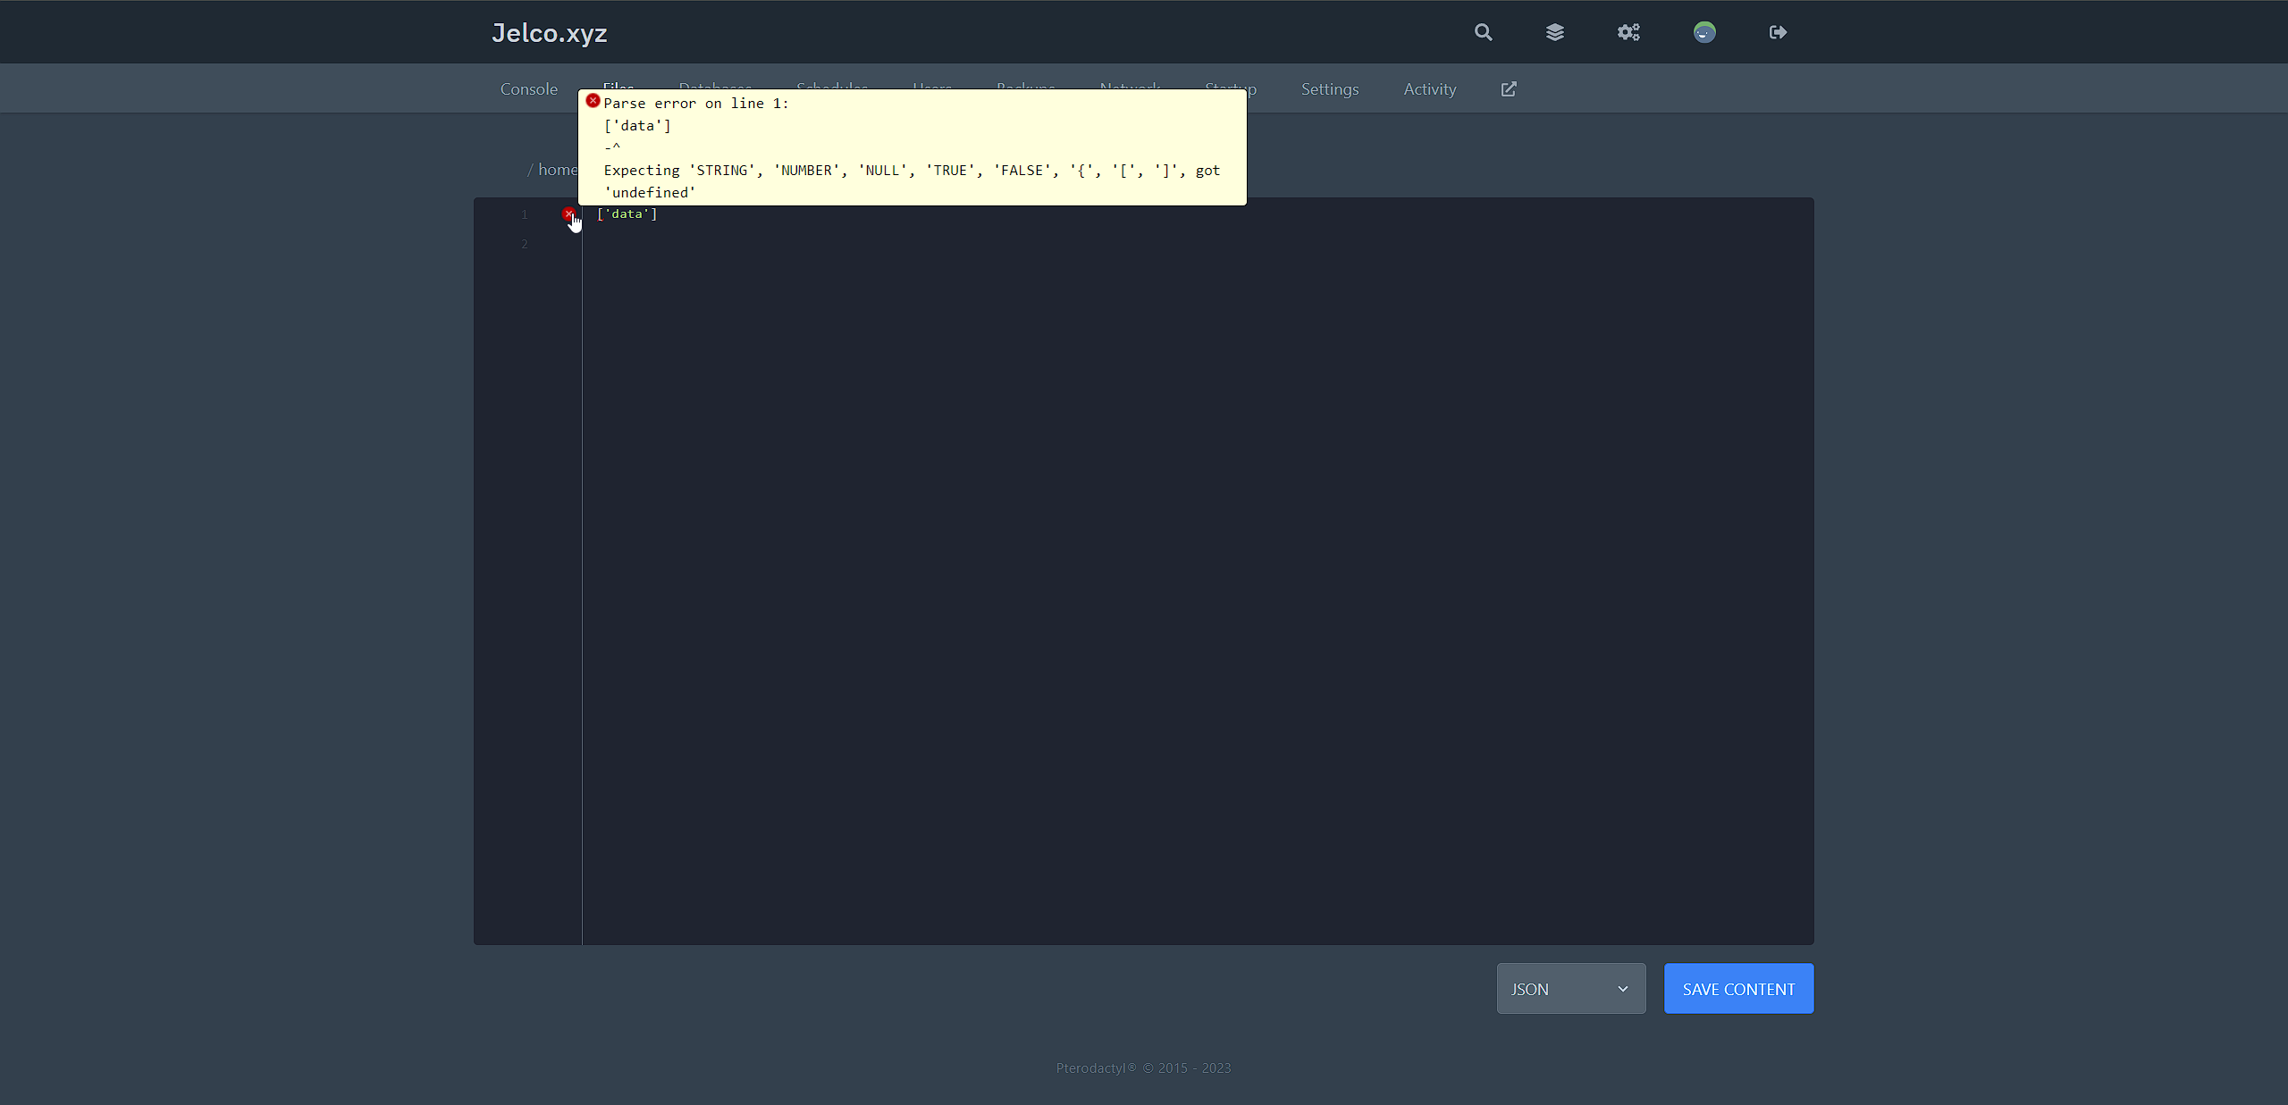Place cursor in ['data'] code line

tap(627, 214)
